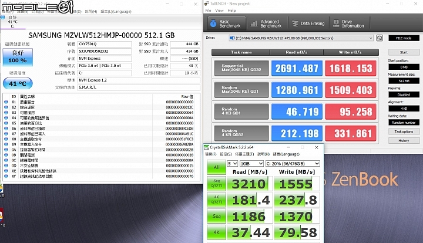Image resolution: width=423 pixels, height=243 pixels.
Task: Click the drive icon in the TxBENCH Drive selector
Action: (x=231, y=38)
